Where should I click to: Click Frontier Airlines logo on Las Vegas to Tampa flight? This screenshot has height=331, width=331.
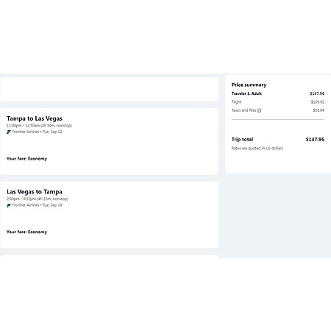pos(9,205)
